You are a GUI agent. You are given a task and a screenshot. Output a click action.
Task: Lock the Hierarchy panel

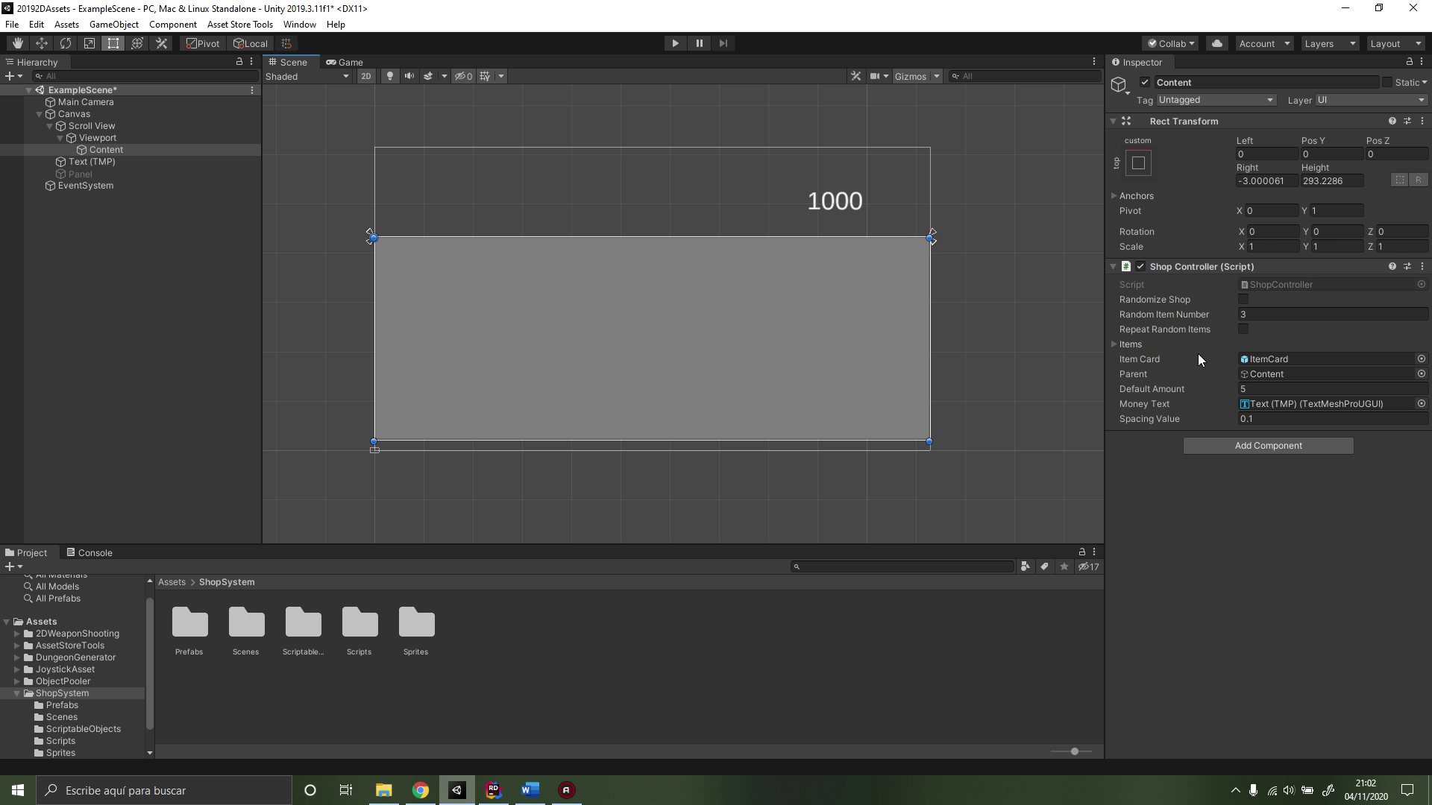(x=239, y=62)
